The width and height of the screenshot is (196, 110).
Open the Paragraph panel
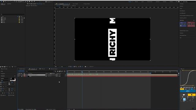[3, 74]
